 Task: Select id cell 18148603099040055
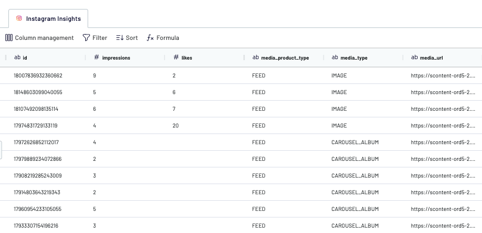pyautogui.click(x=38, y=92)
